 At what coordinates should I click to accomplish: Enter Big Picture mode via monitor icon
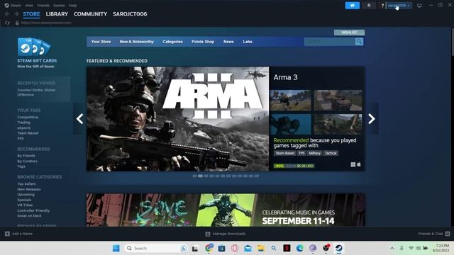pyautogui.click(x=419, y=6)
